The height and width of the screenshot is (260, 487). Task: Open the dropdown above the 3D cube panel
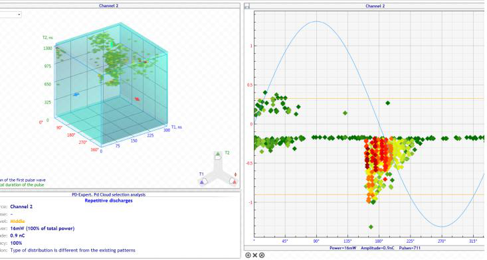(x=11, y=15)
